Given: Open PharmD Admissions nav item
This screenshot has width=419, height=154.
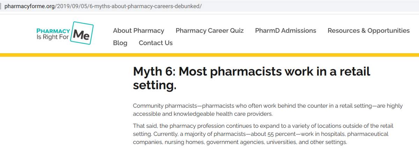Looking at the screenshot, I should tap(285, 31).
